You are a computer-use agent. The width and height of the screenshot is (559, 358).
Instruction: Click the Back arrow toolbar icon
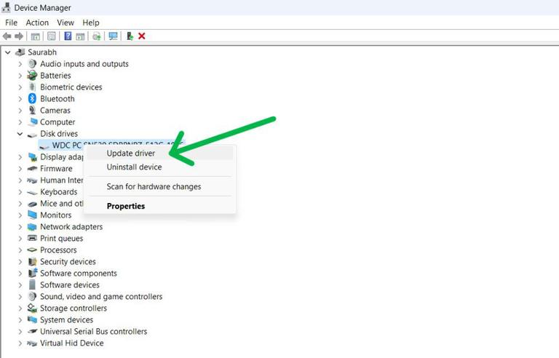7,36
